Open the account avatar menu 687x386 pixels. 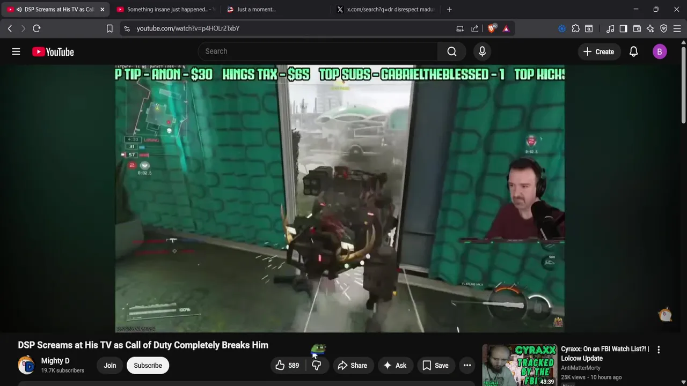point(660,51)
